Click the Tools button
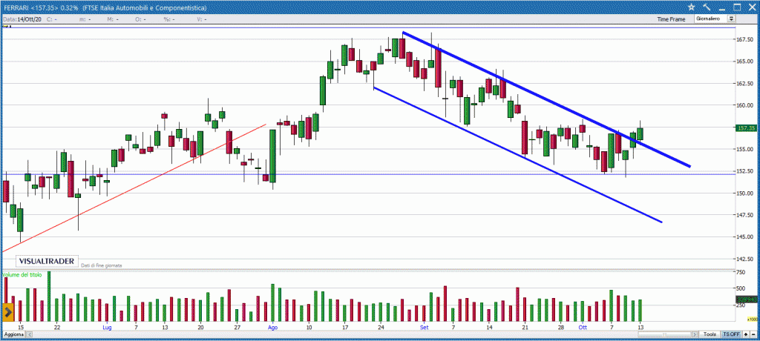The width and height of the screenshot is (760, 341). [710, 335]
